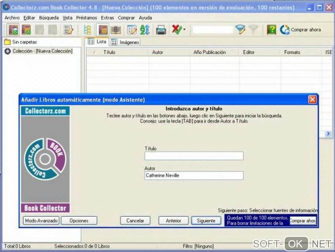Click the quick search box in toolbar
This screenshot has height=252, width=335.
[213, 30]
